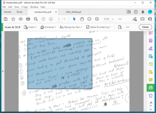Image resolution: width=156 pixels, height=113 pixels.
Task: Open the yellow Comment tool in sidebar
Action: coord(151,80)
